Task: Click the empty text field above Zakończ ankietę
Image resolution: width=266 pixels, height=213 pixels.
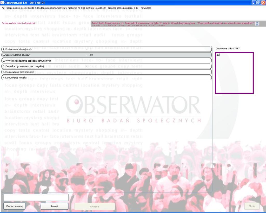Action: (x=36, y=198)
